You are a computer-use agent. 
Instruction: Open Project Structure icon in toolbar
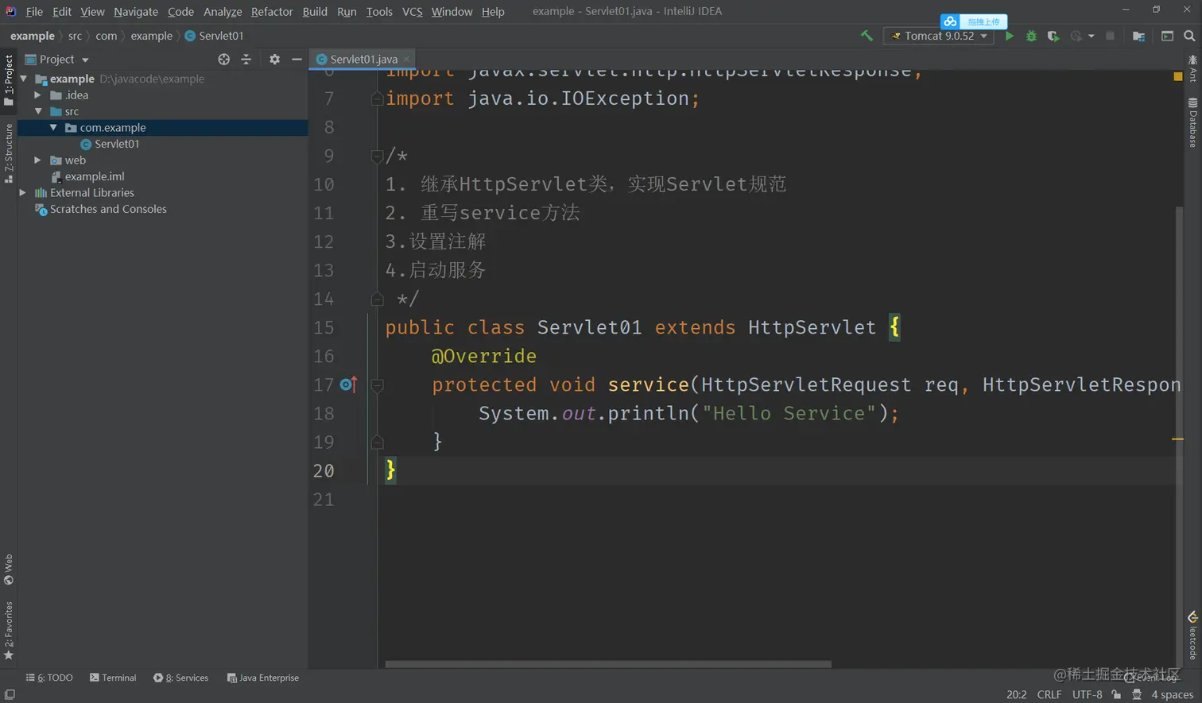pos(1138,36)
